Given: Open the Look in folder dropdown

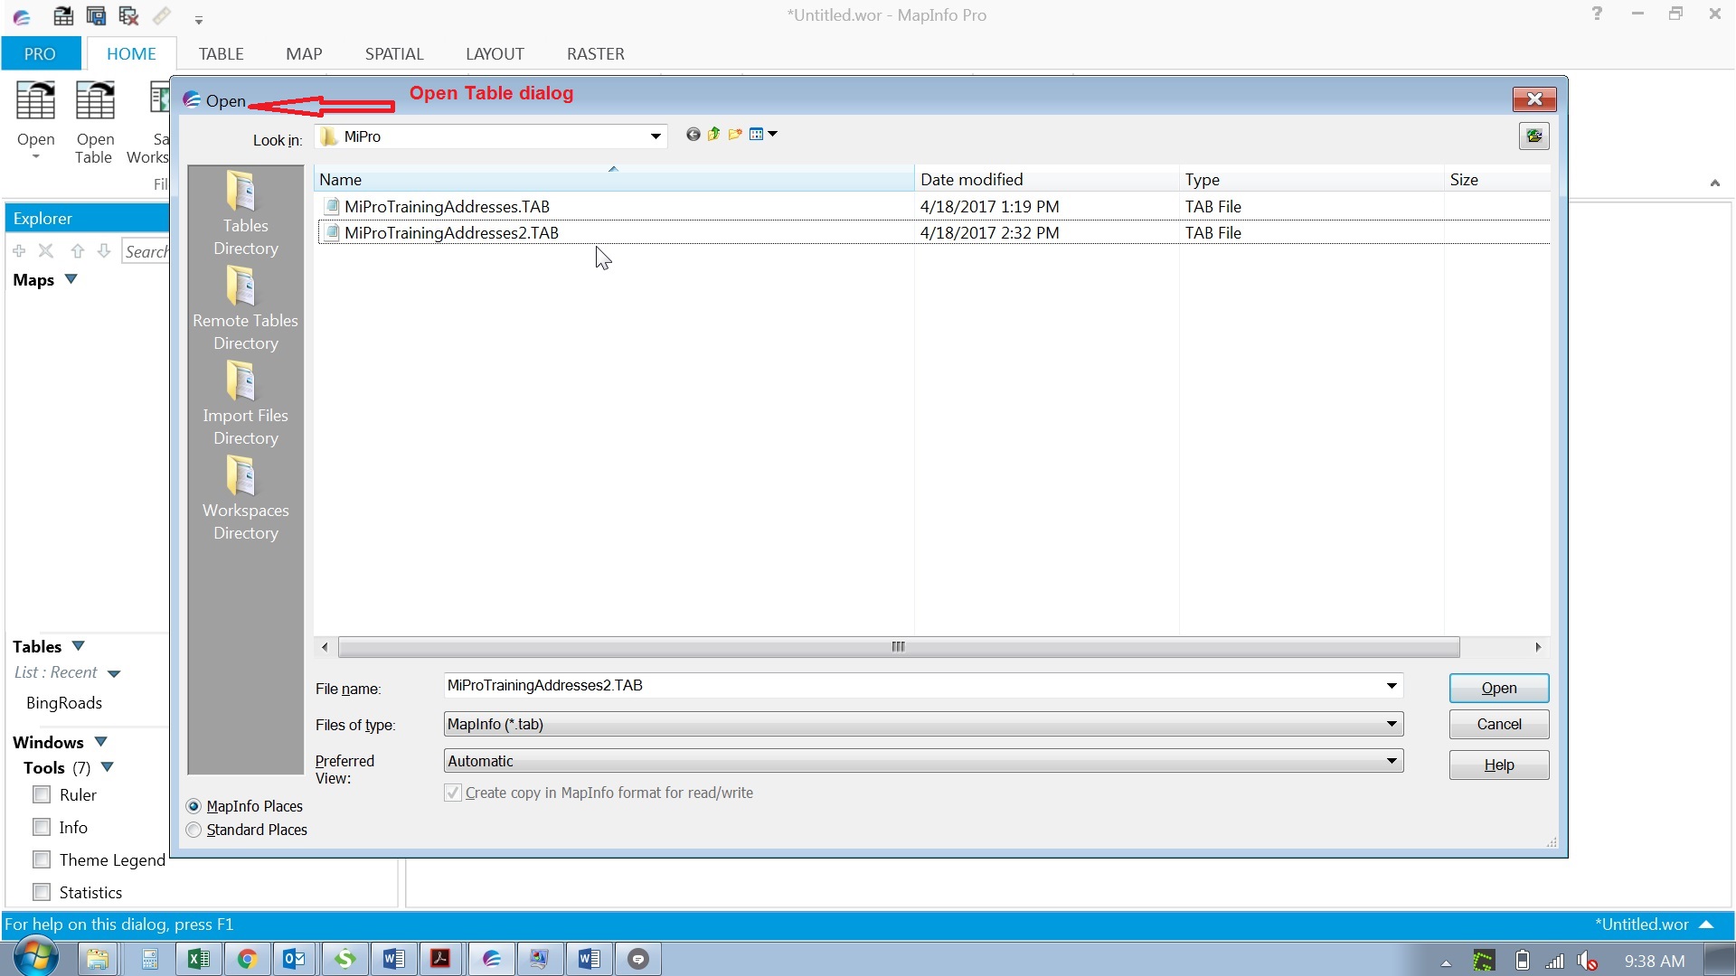Looking at the screenshot, I should click(x=655, y=136).
